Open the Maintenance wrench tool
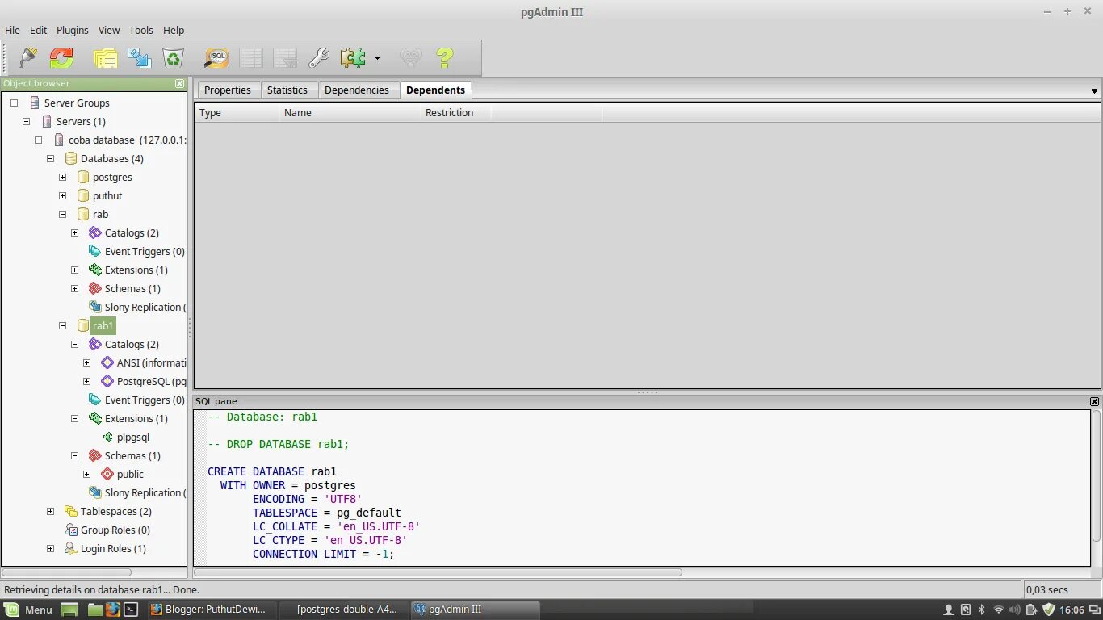This screenshot has height=620, width=1103. click(319, 58)
